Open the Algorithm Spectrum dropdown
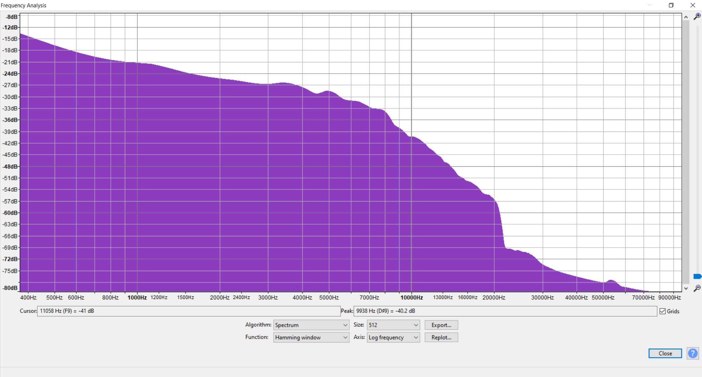 click(311, 325)
